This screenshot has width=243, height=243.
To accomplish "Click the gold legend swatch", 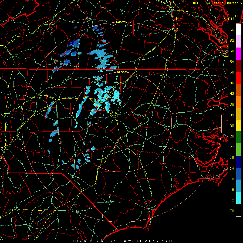I will coord(238,114).
